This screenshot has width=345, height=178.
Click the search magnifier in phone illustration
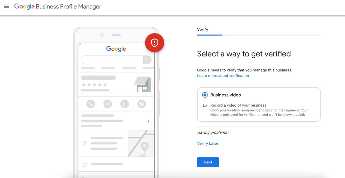147,60
